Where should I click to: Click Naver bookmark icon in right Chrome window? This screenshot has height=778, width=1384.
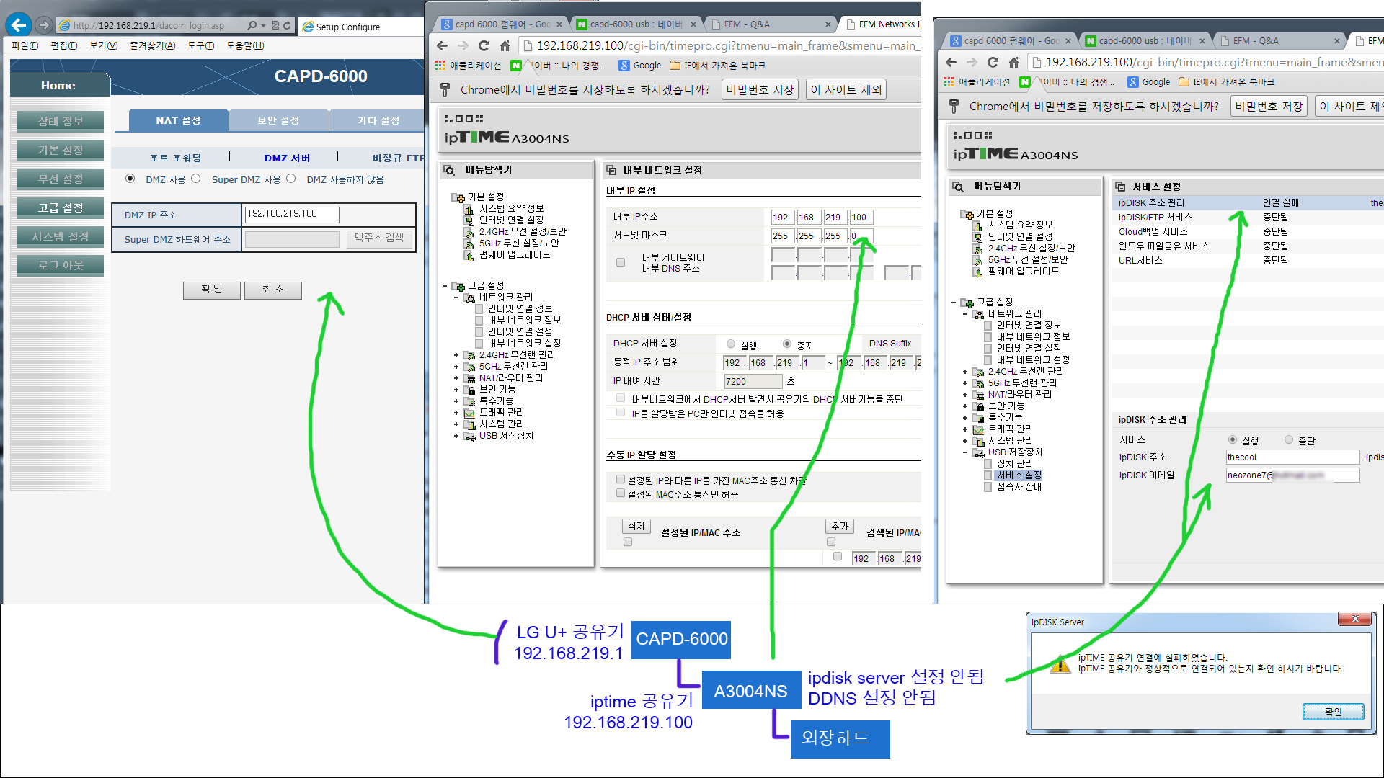(x=1025, y=82)
